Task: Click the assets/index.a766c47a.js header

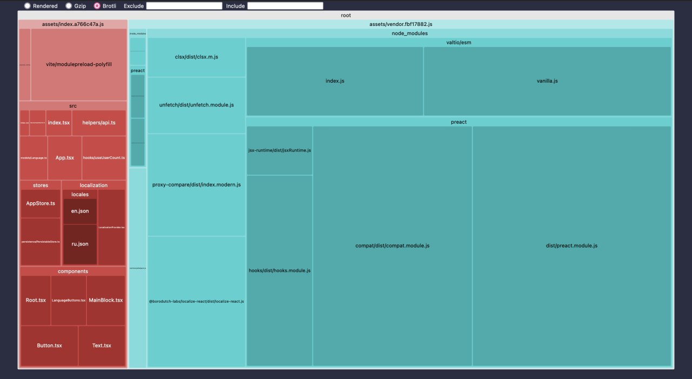Action: [73, 24]
